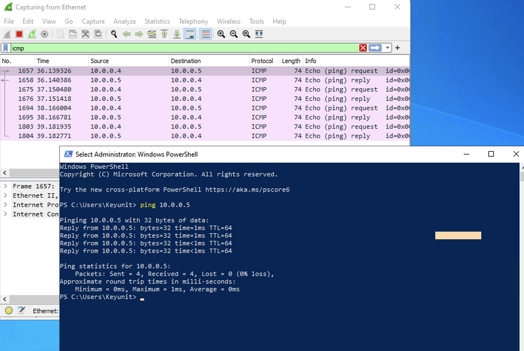Viewport: 524px width, 351px height.
Task: Clear the icmp display filter
Action: click(x=363, y=48)
